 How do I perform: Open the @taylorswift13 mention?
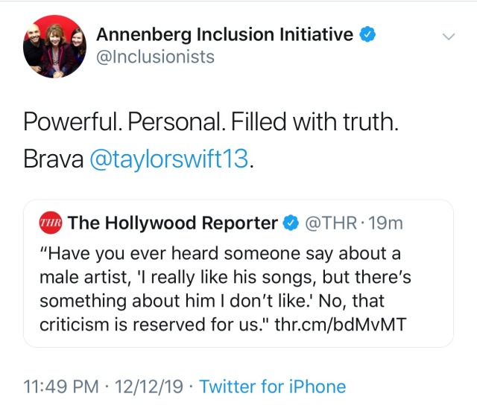point(170,160)
